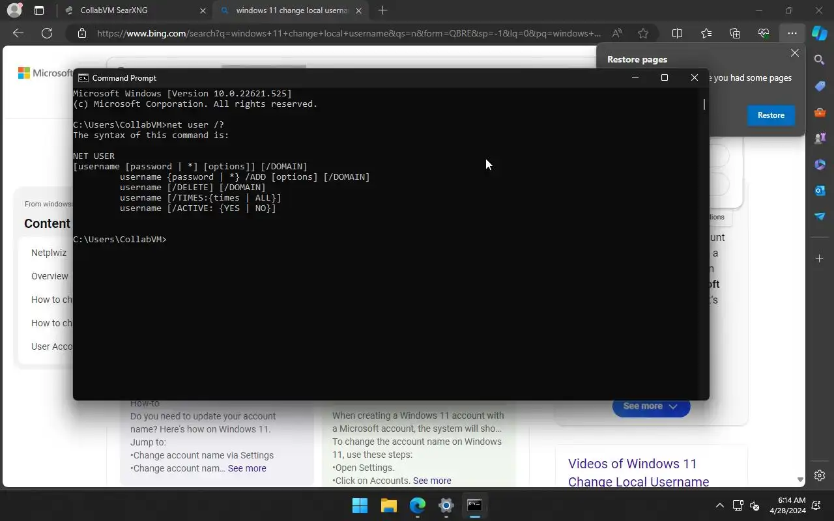Click the Bing URL address bar
834x521 pixels.
tap(349, 33)
